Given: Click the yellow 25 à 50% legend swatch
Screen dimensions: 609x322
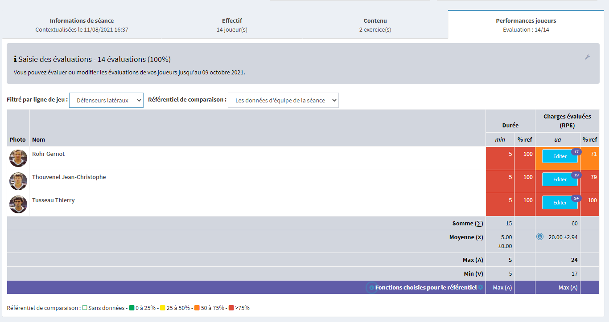Looking at the screenshot, I should tap(163, 308).
